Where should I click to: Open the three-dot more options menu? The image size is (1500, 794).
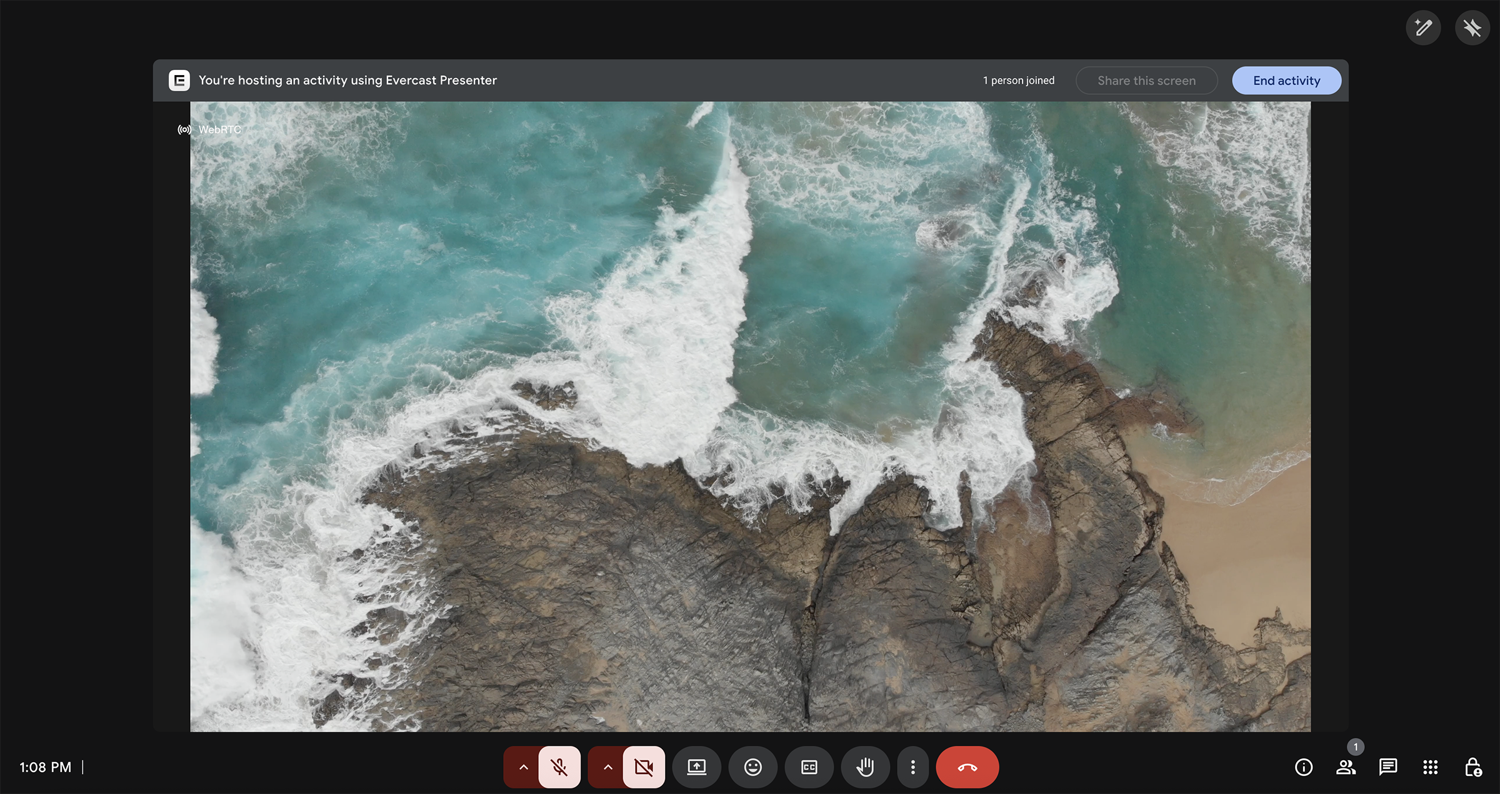[912, 766]
